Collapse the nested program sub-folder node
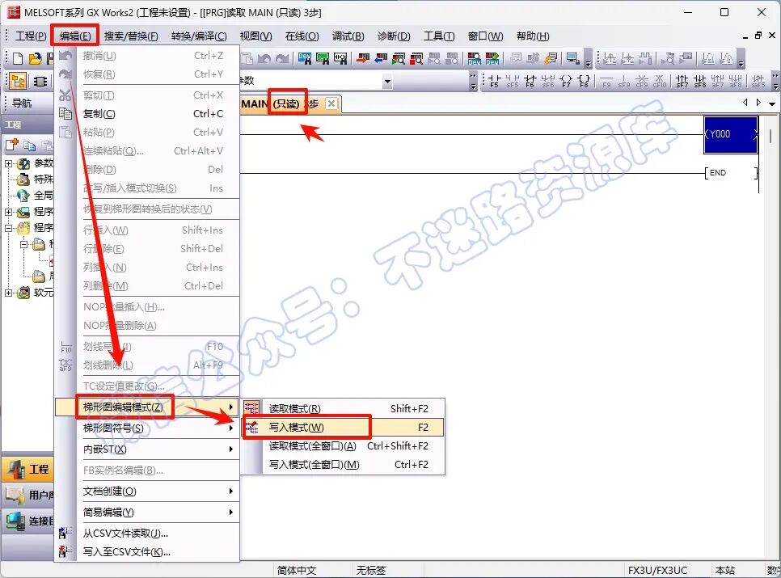The width and height of the screenshot is (781, 578). point(24,244)
